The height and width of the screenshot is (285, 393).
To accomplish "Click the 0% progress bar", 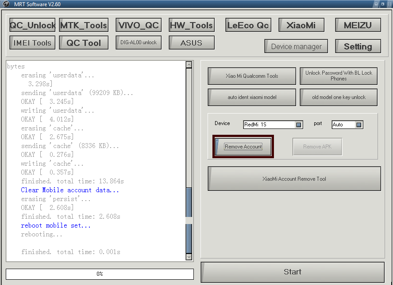I will click(x=100, y=274).
